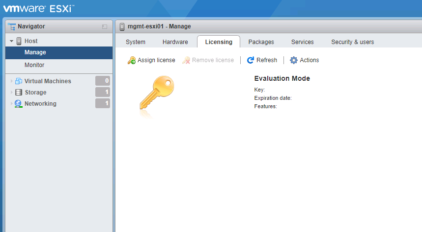Click the Navigator tree icon
Screen dimensions: 422x232
point(12,26)
